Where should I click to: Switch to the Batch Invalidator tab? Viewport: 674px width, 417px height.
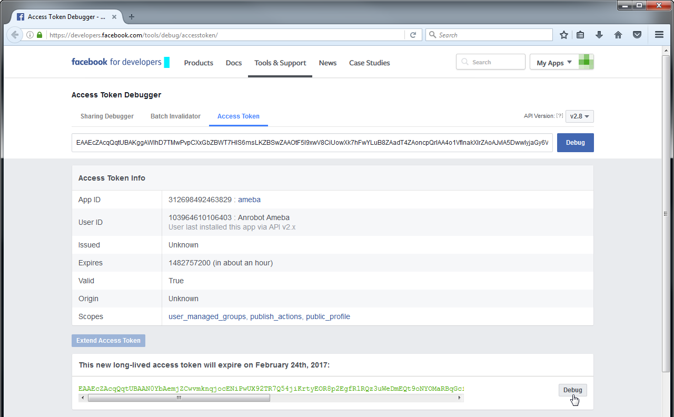coord(175,116)
